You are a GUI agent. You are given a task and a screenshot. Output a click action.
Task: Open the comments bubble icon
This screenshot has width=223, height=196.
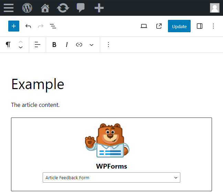pyautogui.click(x=81, y=8)
